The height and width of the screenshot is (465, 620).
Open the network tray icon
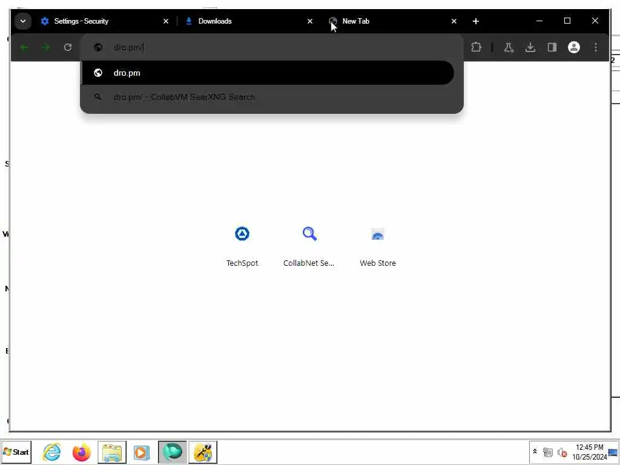(547, 452)
